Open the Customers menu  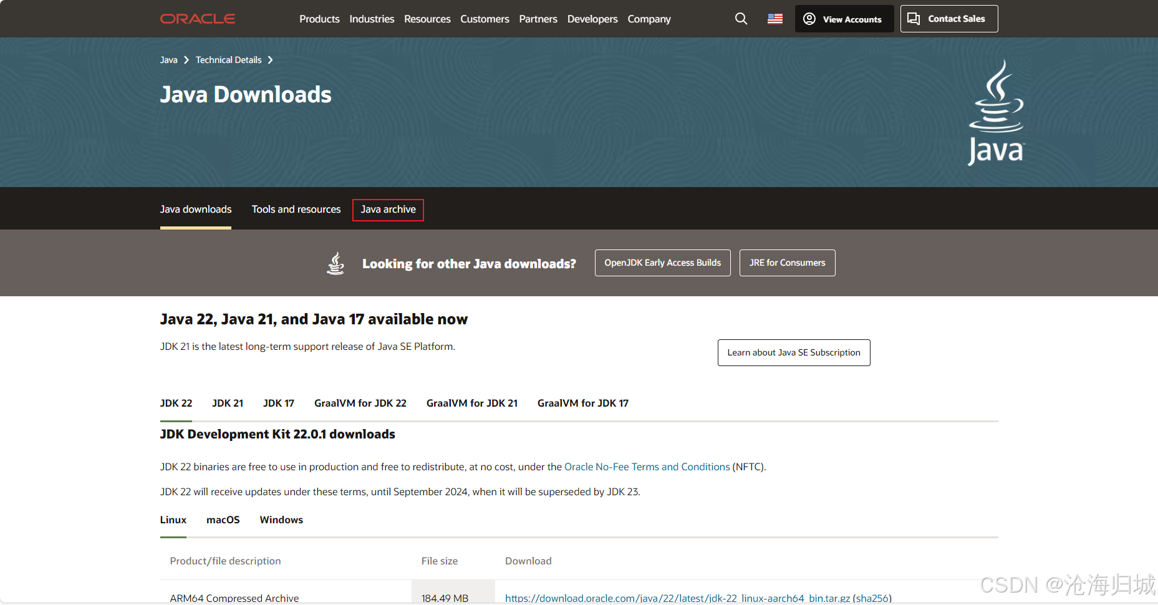485,19
